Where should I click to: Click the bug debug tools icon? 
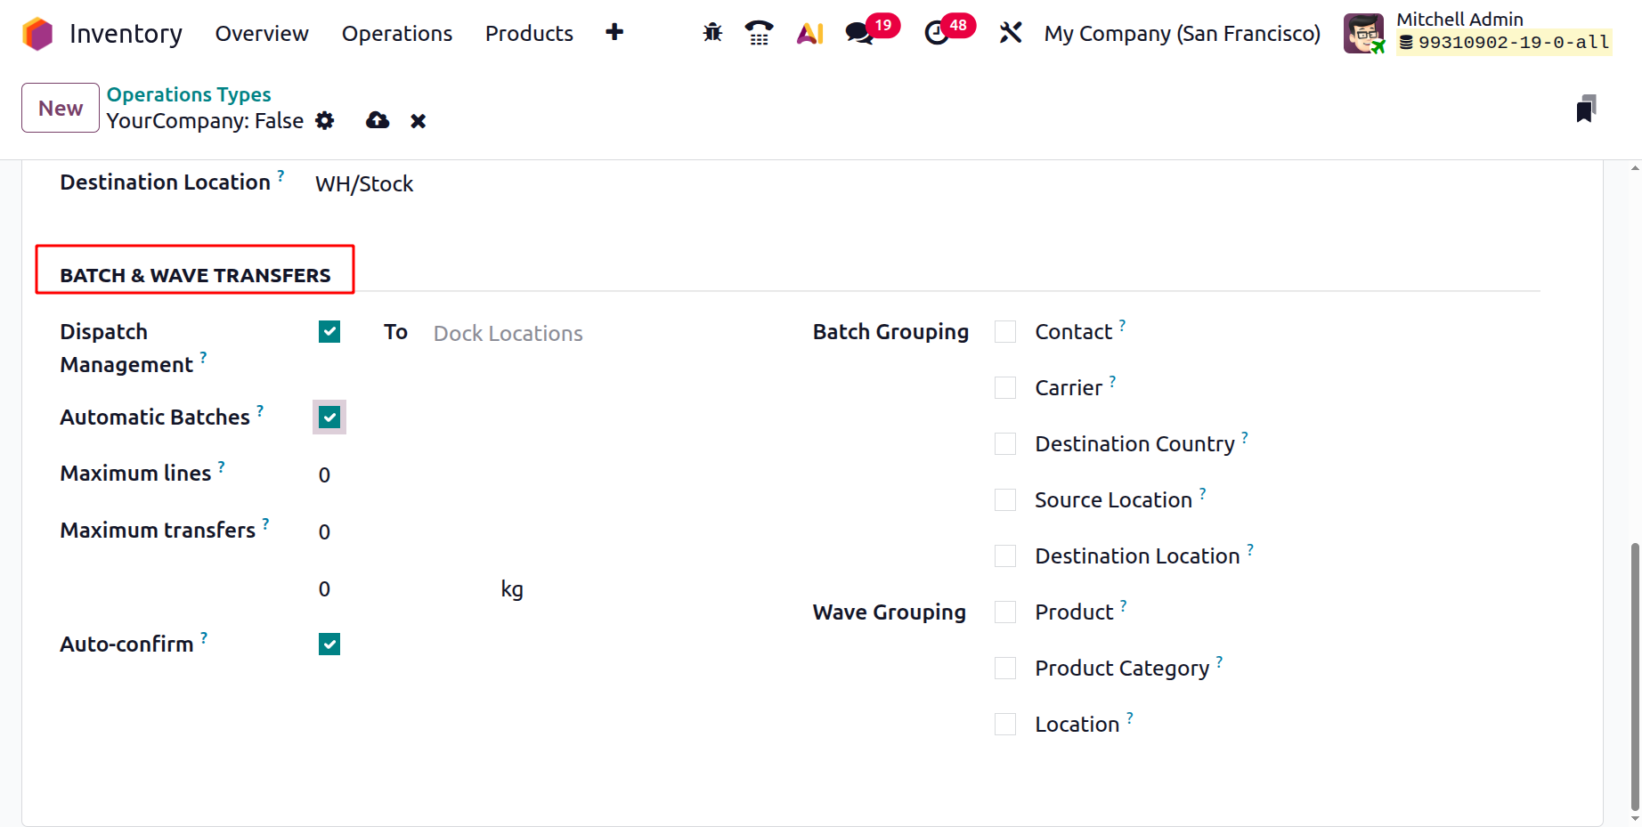point(712,33)
